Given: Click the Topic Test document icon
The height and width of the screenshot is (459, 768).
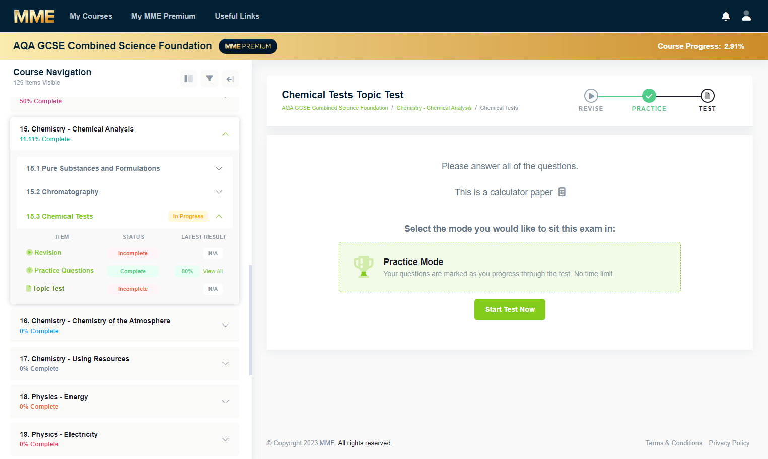Looking at the screenshot, I should point(29,288).
